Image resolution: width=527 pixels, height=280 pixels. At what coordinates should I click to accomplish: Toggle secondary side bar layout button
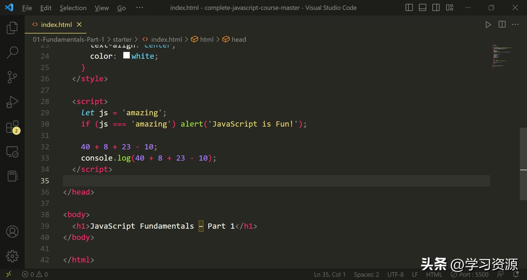[436, 8]
